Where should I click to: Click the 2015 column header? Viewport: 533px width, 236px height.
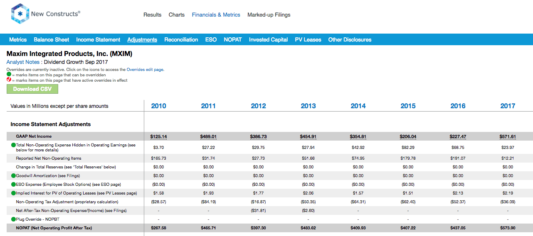[408, 106]
